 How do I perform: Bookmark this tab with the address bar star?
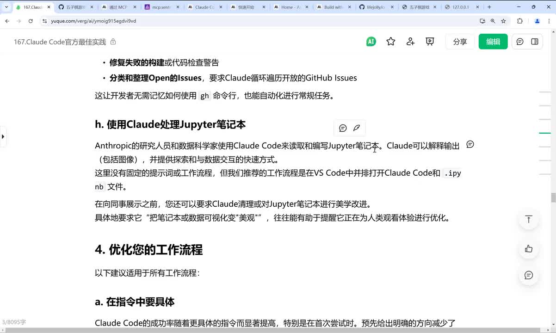(503, 21)
